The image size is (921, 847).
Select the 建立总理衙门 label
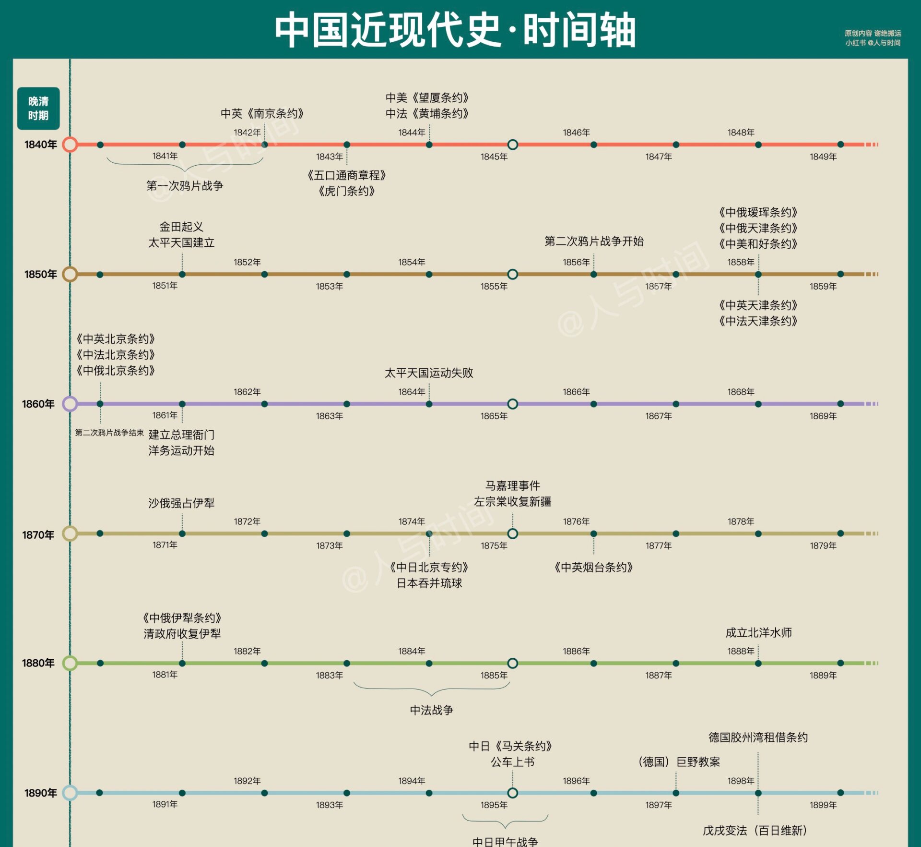[x=181, y=435]
